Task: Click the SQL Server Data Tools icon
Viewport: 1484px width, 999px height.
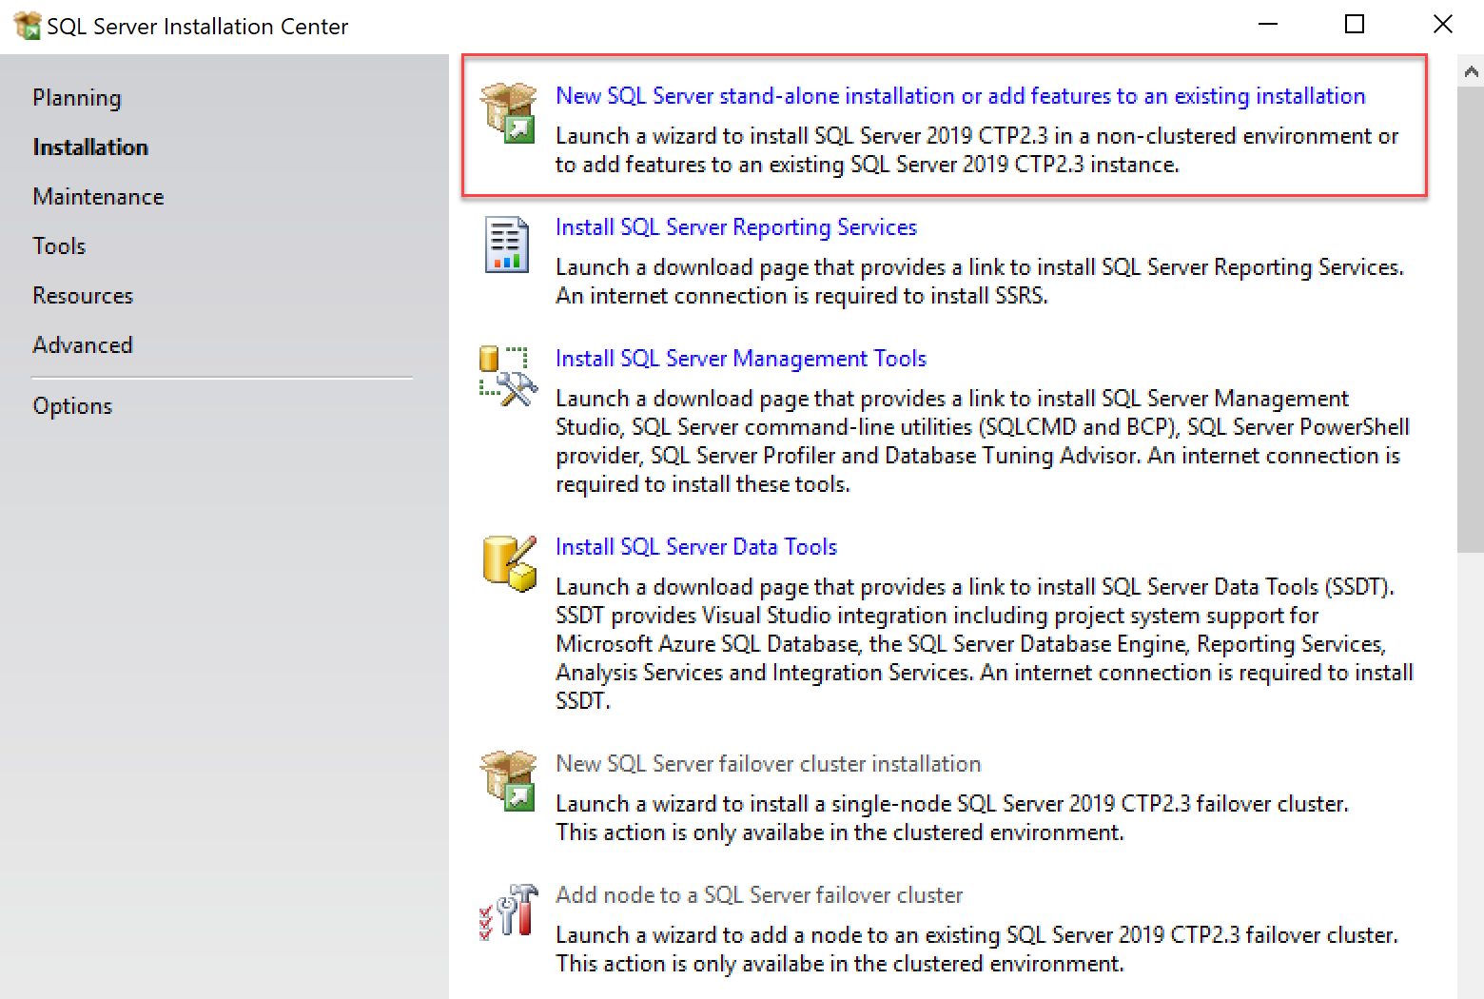Action: click(x=509, y=563)
